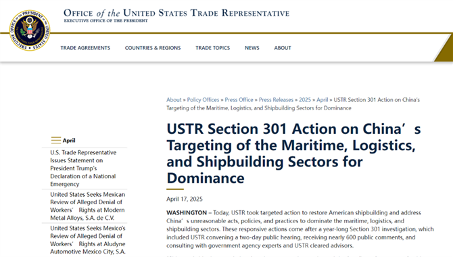Click the Section 301 Action article headline
453x257 pixels.
[293, 154]
